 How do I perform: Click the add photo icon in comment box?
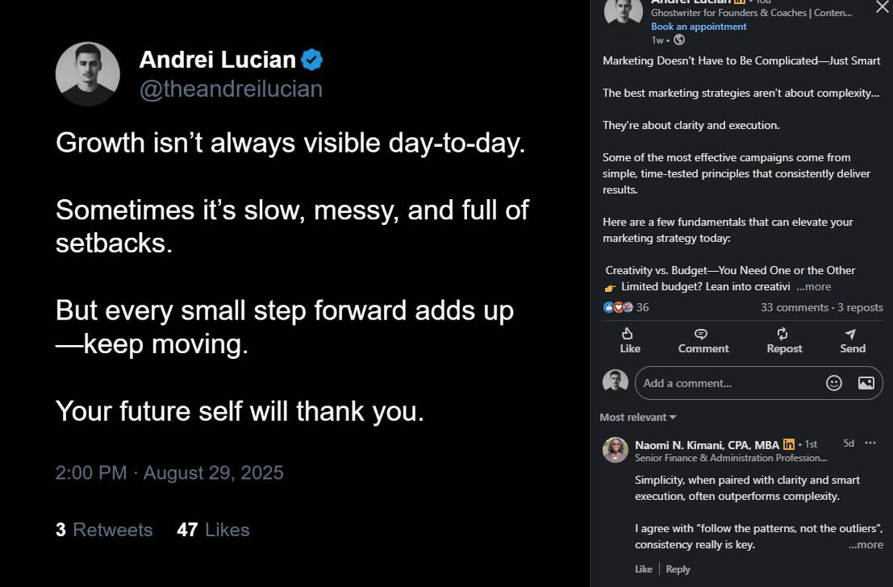tap(866, 383)
